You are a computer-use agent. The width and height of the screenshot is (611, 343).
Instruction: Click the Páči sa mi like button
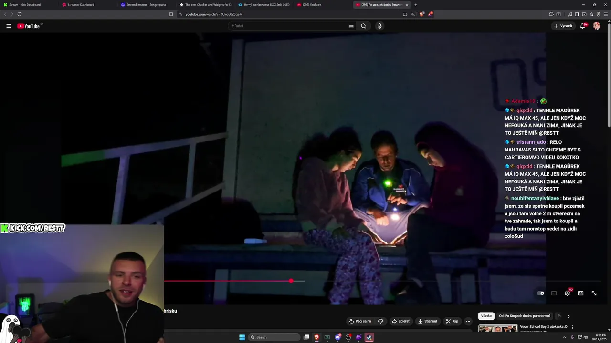pos(360,321)
